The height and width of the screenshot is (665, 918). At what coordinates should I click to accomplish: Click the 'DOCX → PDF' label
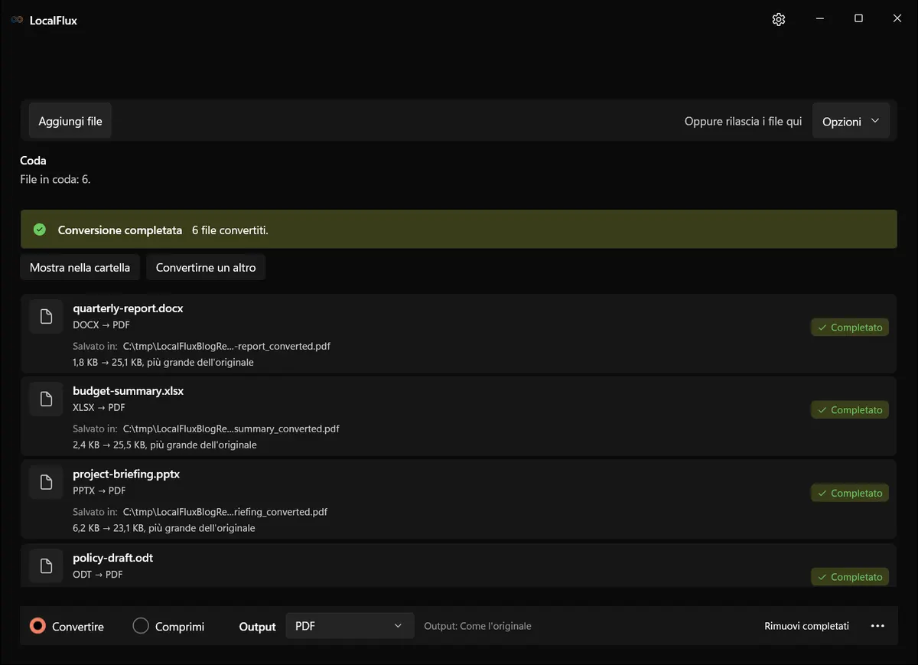[101, 325]
